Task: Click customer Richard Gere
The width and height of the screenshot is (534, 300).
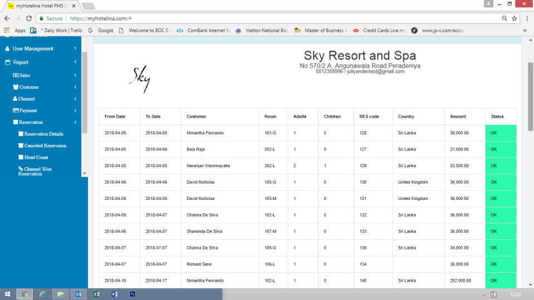Action: tap(199, 264)
